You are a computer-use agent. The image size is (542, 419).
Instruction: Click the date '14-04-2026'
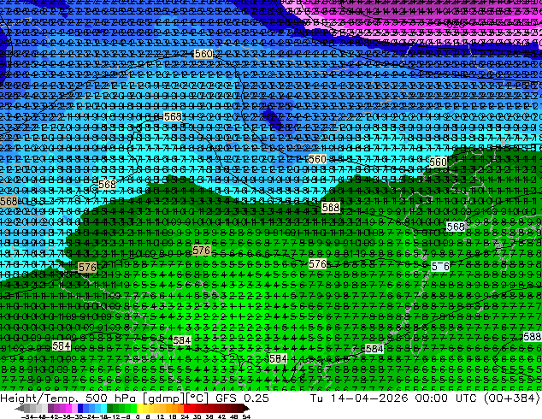click(369, 398)
